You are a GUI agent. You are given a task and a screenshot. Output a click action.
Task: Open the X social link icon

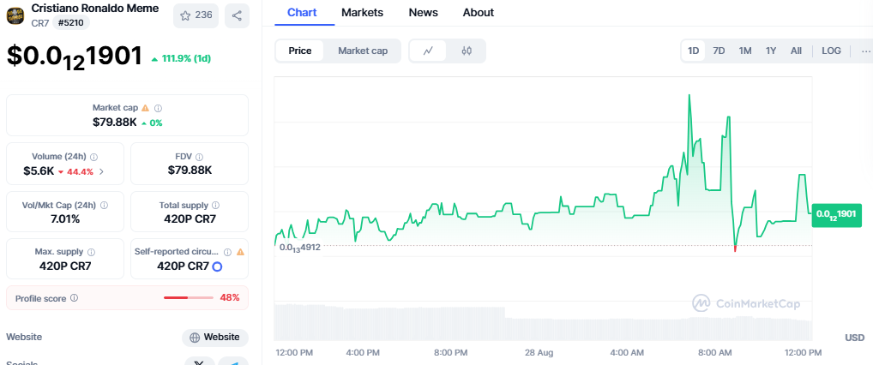tap(199, 362)
